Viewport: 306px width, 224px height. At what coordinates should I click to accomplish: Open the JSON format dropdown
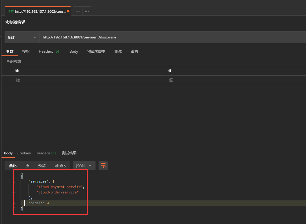[84, 166]
